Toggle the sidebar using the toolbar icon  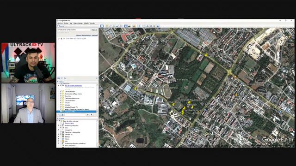point(102,26)
